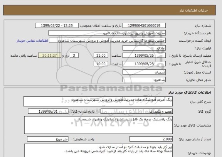Click the goods need date 1399/06/01
222x157 pixels.
pos(48,111)
